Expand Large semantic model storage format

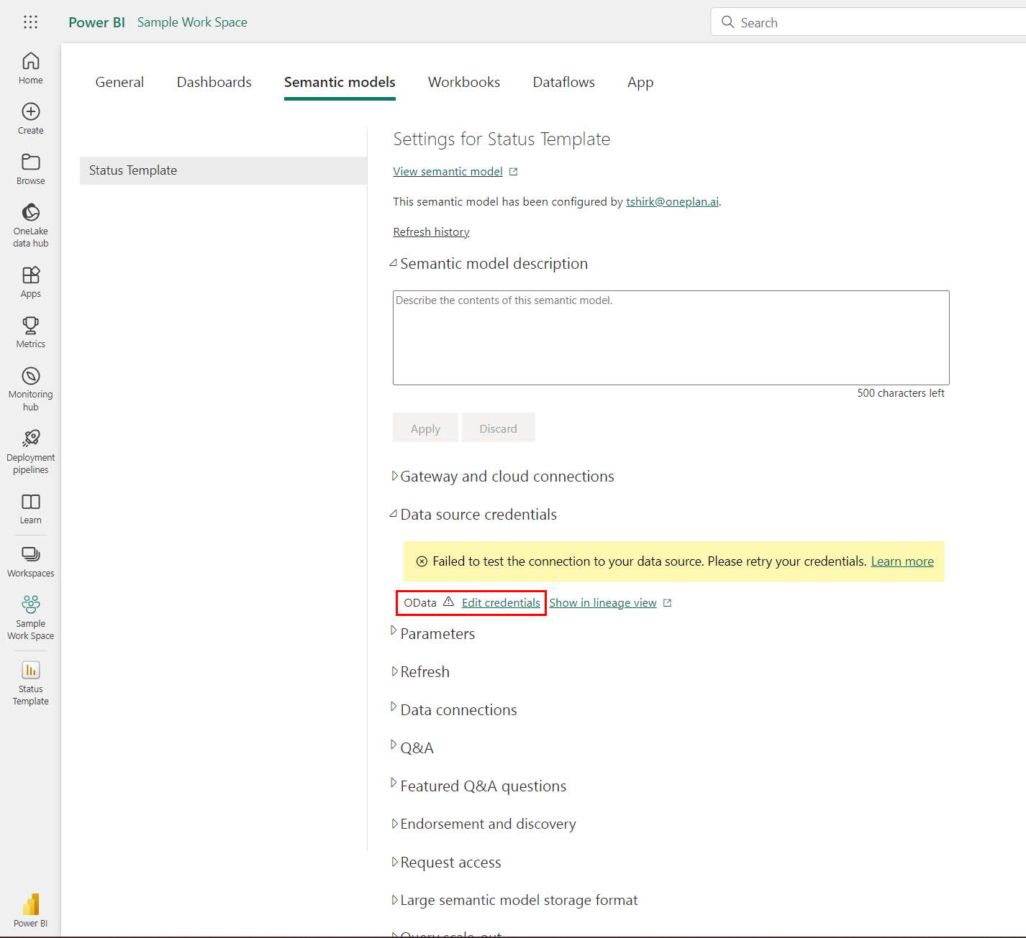394,900
